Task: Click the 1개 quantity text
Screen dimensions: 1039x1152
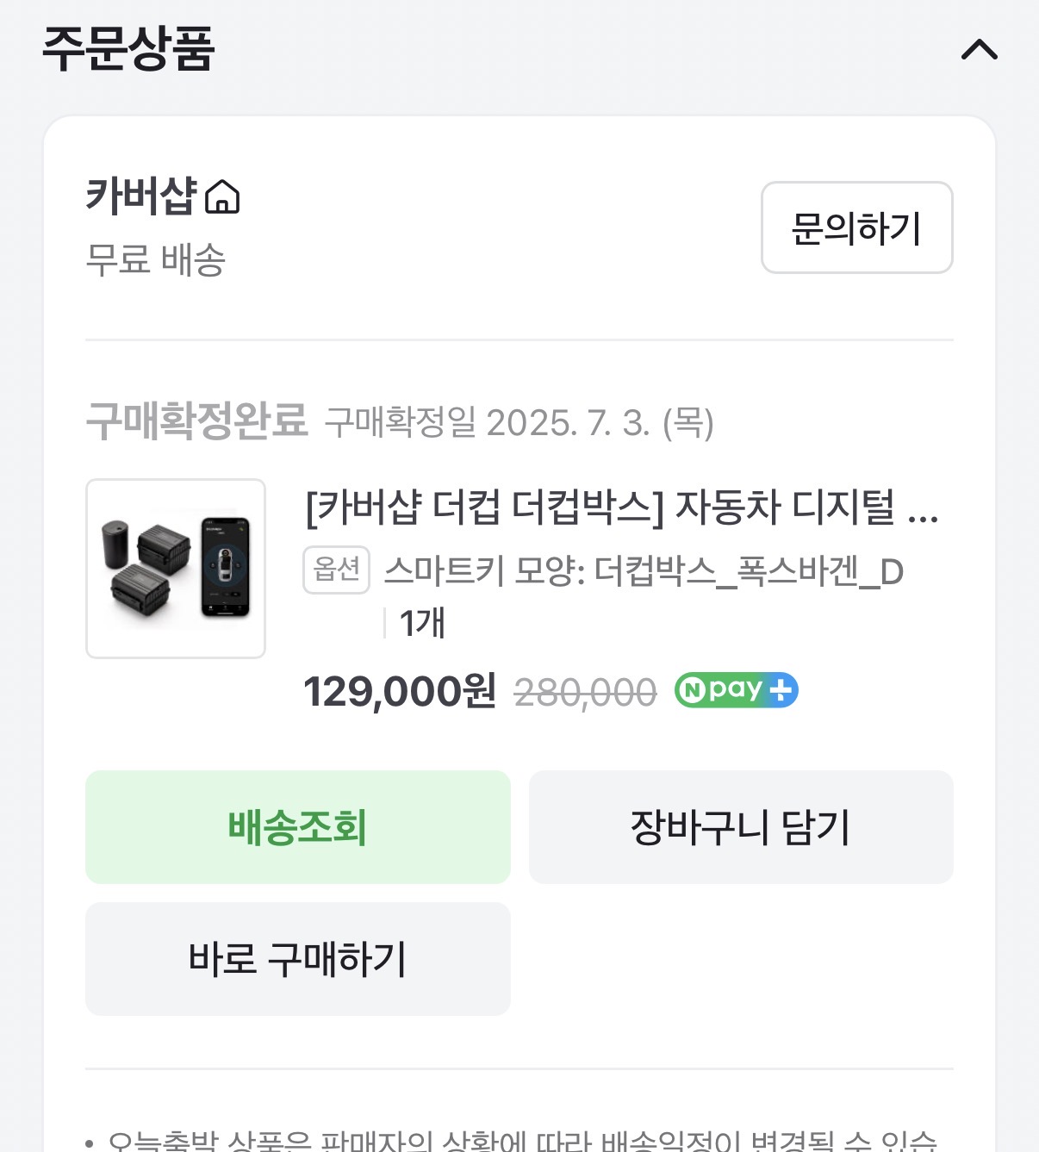Action: point(422,623)
